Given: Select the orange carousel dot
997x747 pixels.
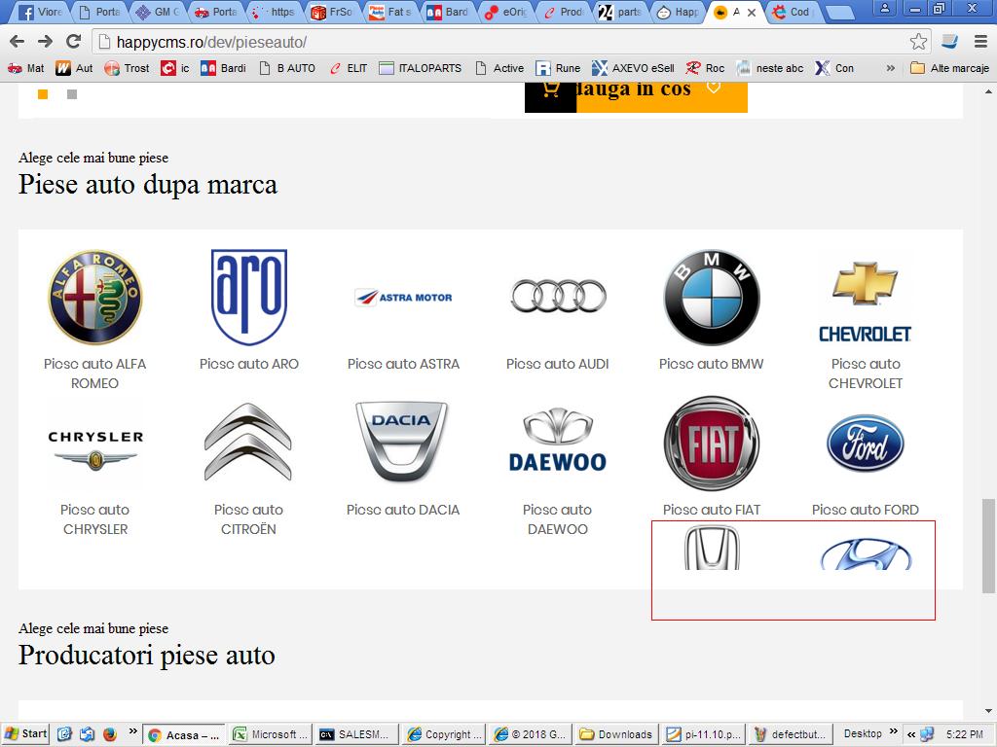Looking at the screenshot, I should [x=43, y=94].
